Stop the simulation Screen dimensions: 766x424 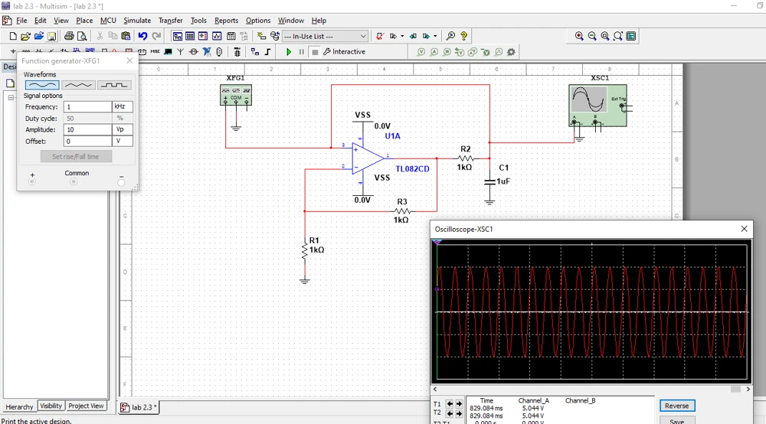tap(315, 52)
